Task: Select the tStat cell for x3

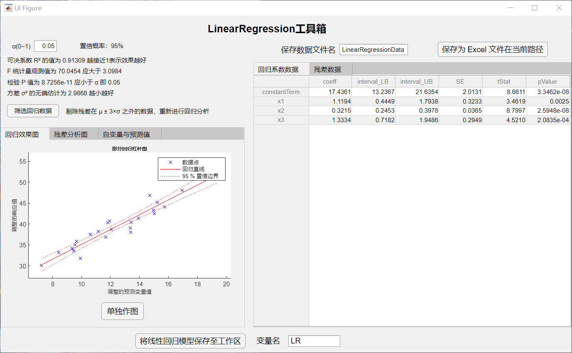Action: (x=504, y=120)
